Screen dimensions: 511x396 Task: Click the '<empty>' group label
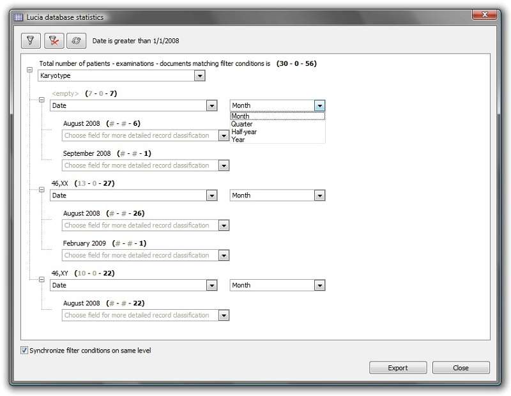tap(65, 93)
